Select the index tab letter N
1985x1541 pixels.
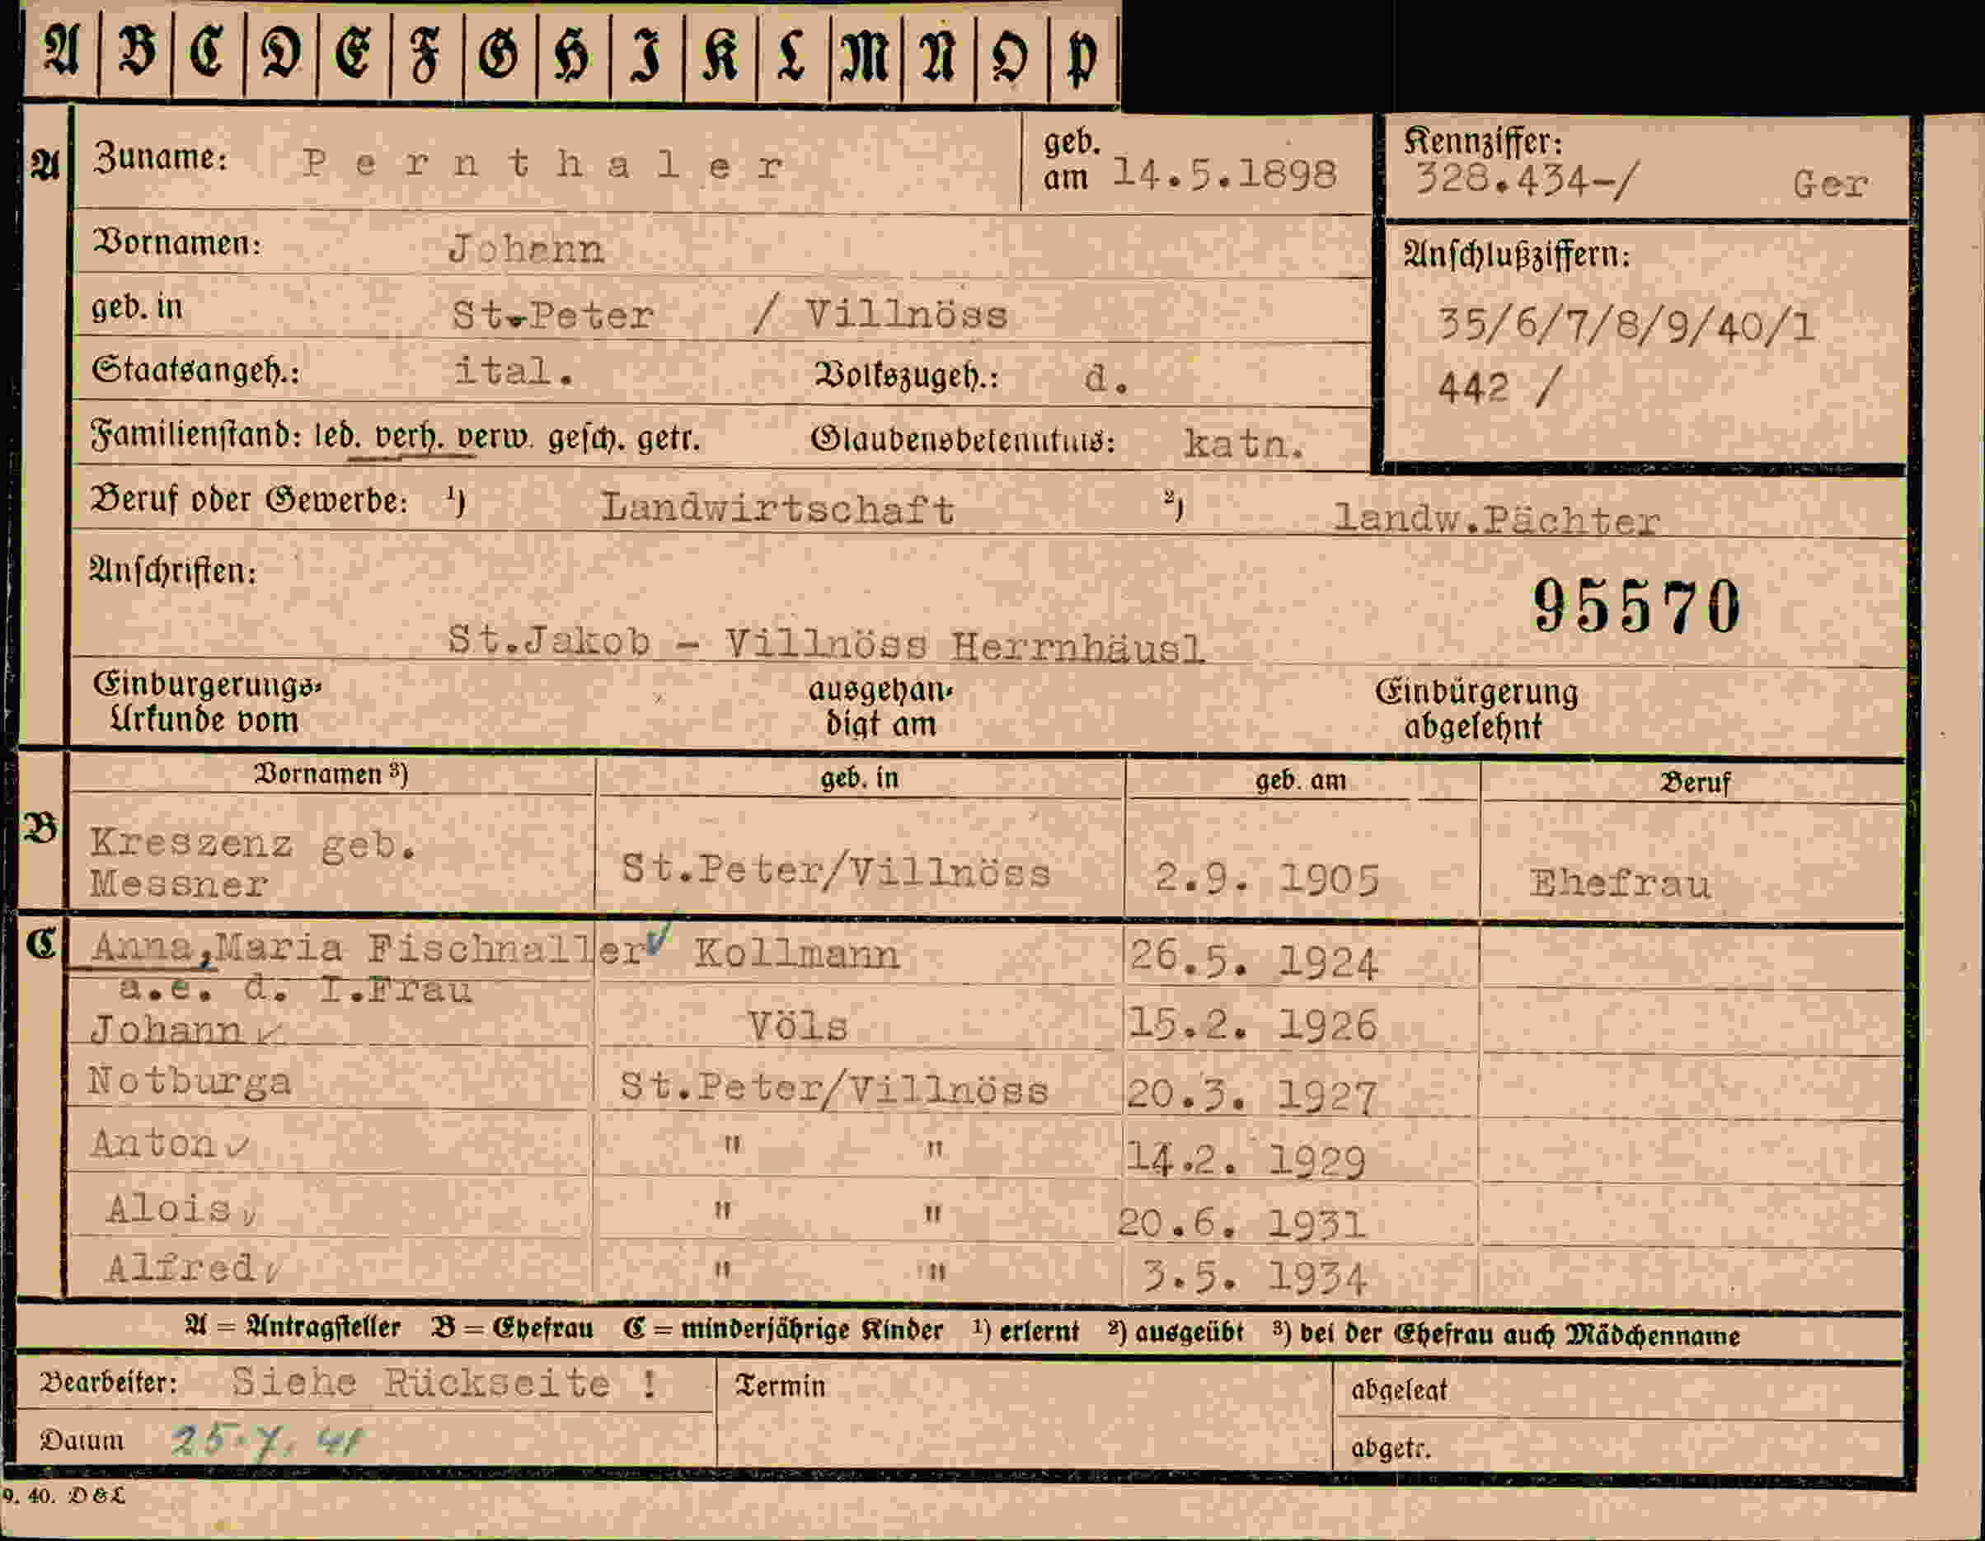938,53
